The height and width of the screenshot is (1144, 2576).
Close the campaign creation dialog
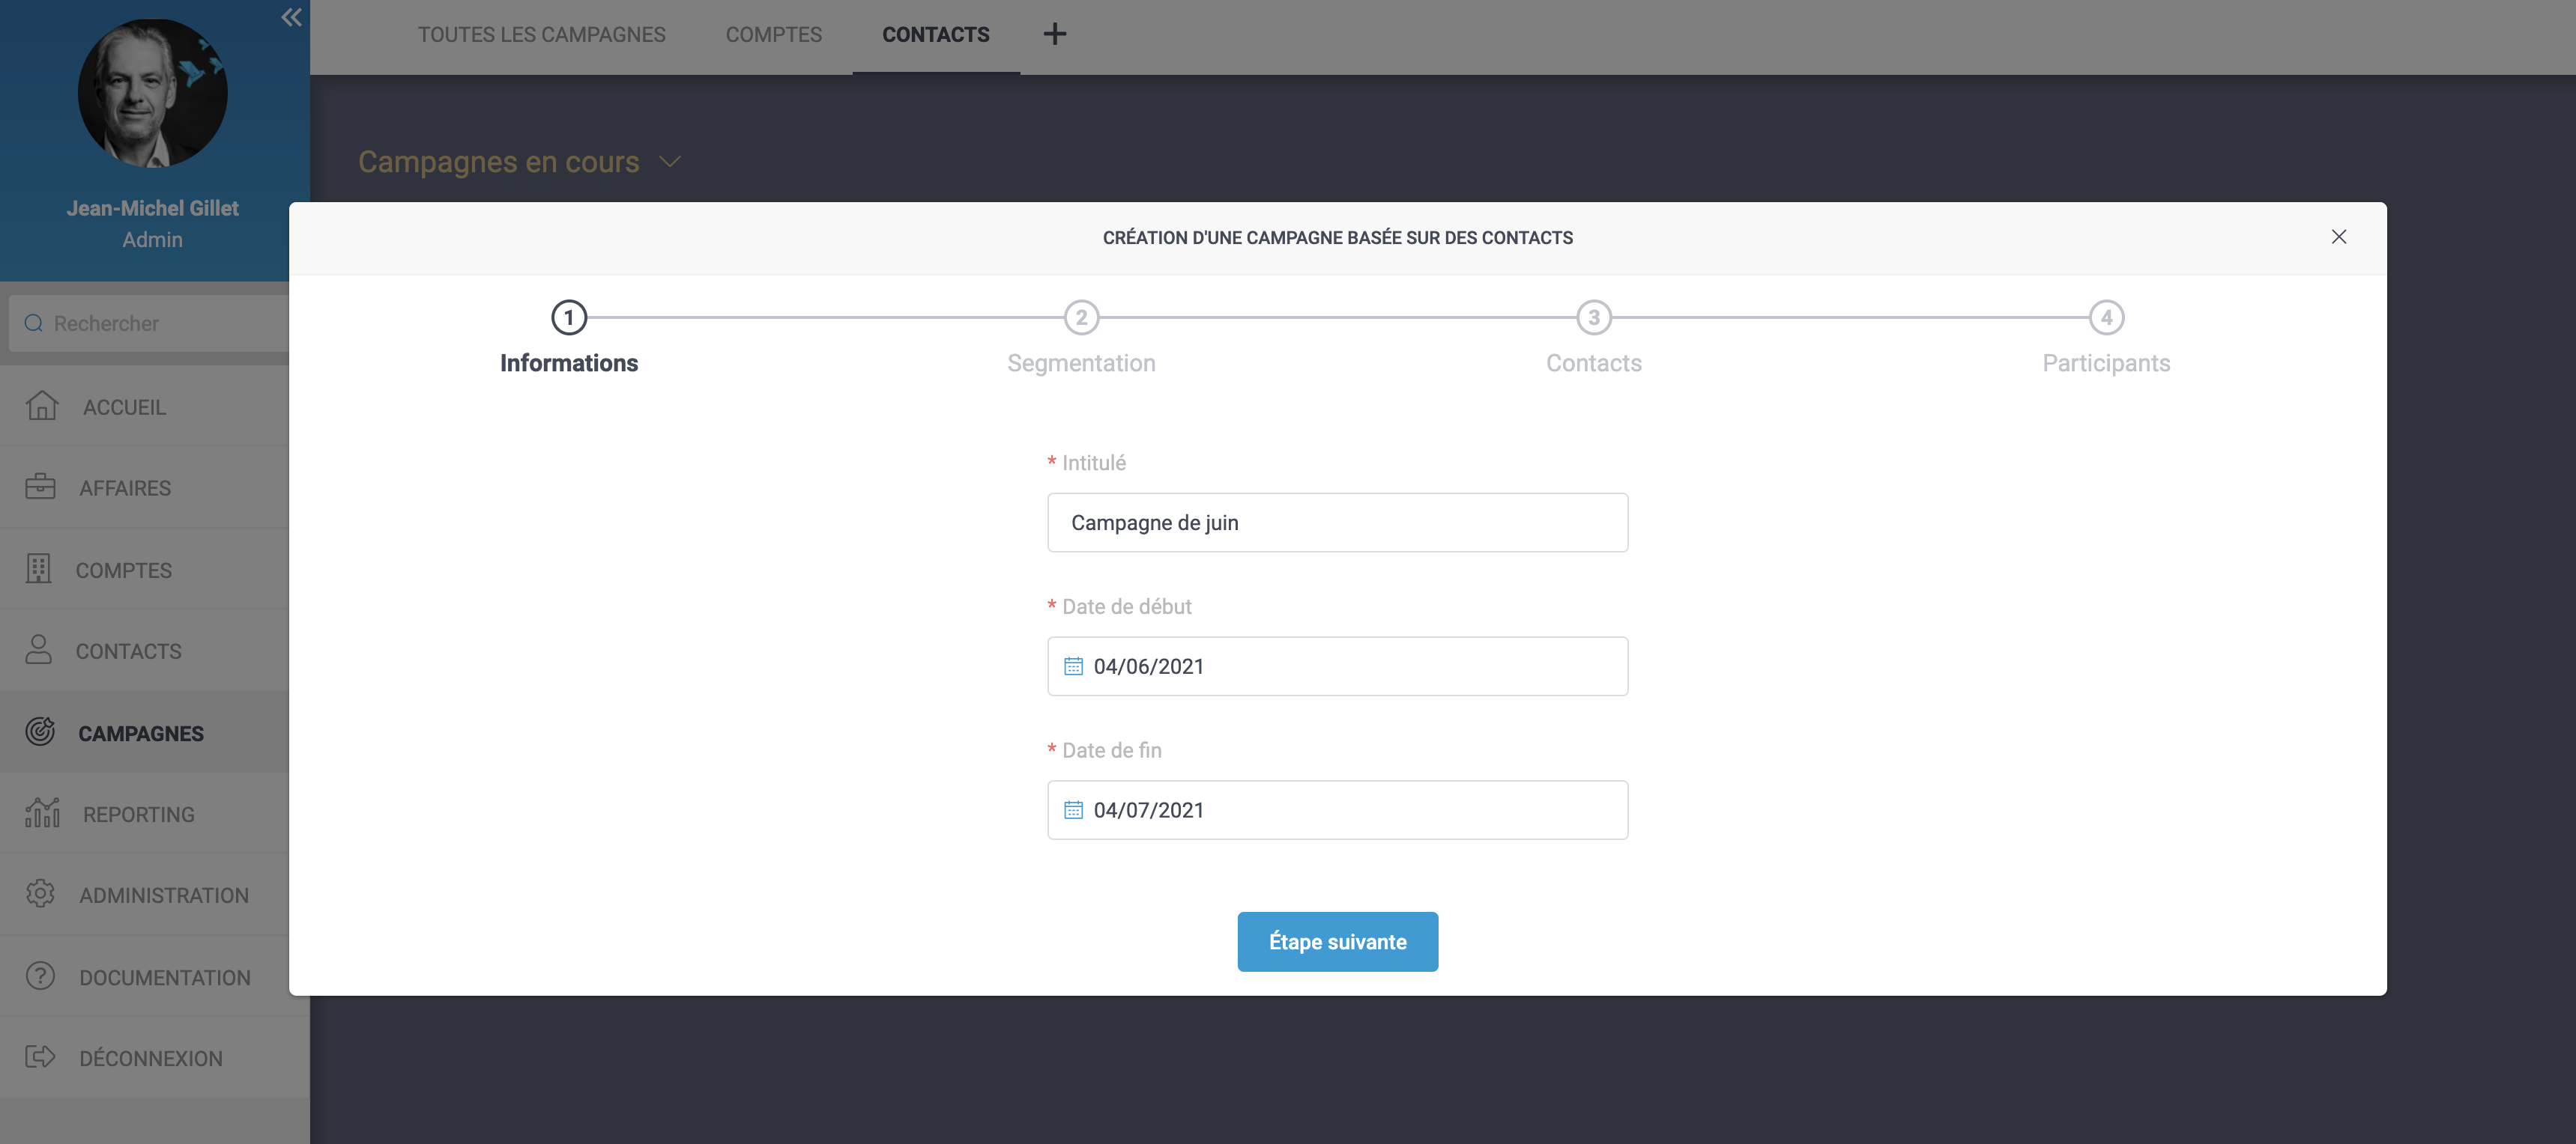point(2338,237)
